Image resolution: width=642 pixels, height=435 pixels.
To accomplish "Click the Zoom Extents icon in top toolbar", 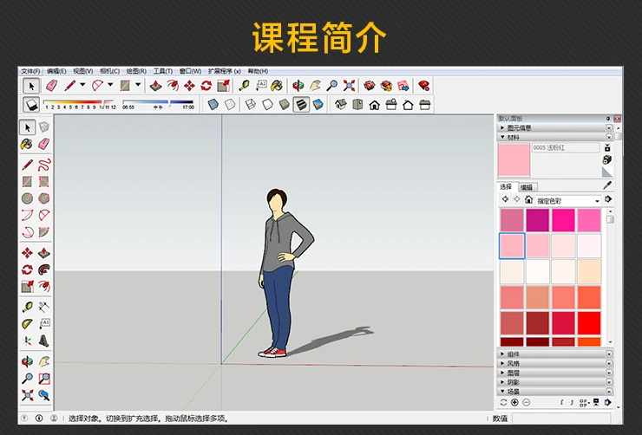I will coord(349,86).
